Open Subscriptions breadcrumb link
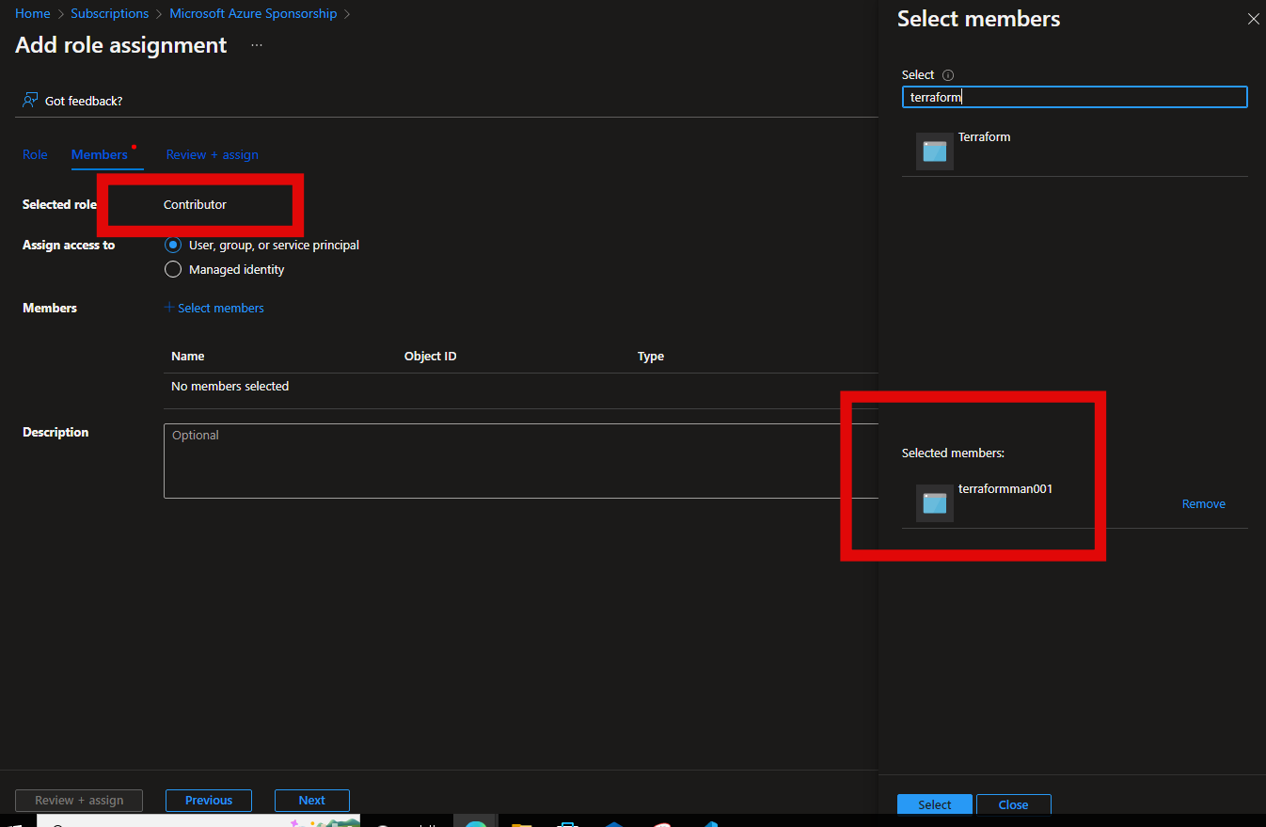This screenshot has width=1266, height=827. click(x=110, y=13)
